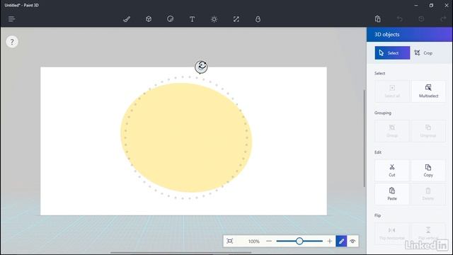Click Flip horizontal
This screenshot has width=453, height=255.
392,234
